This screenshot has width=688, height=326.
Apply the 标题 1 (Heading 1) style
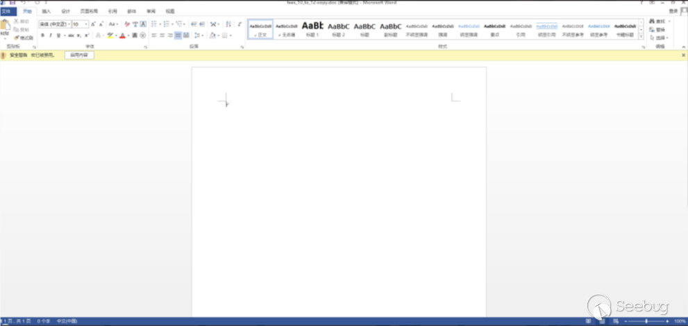click(x=312, y=29)
